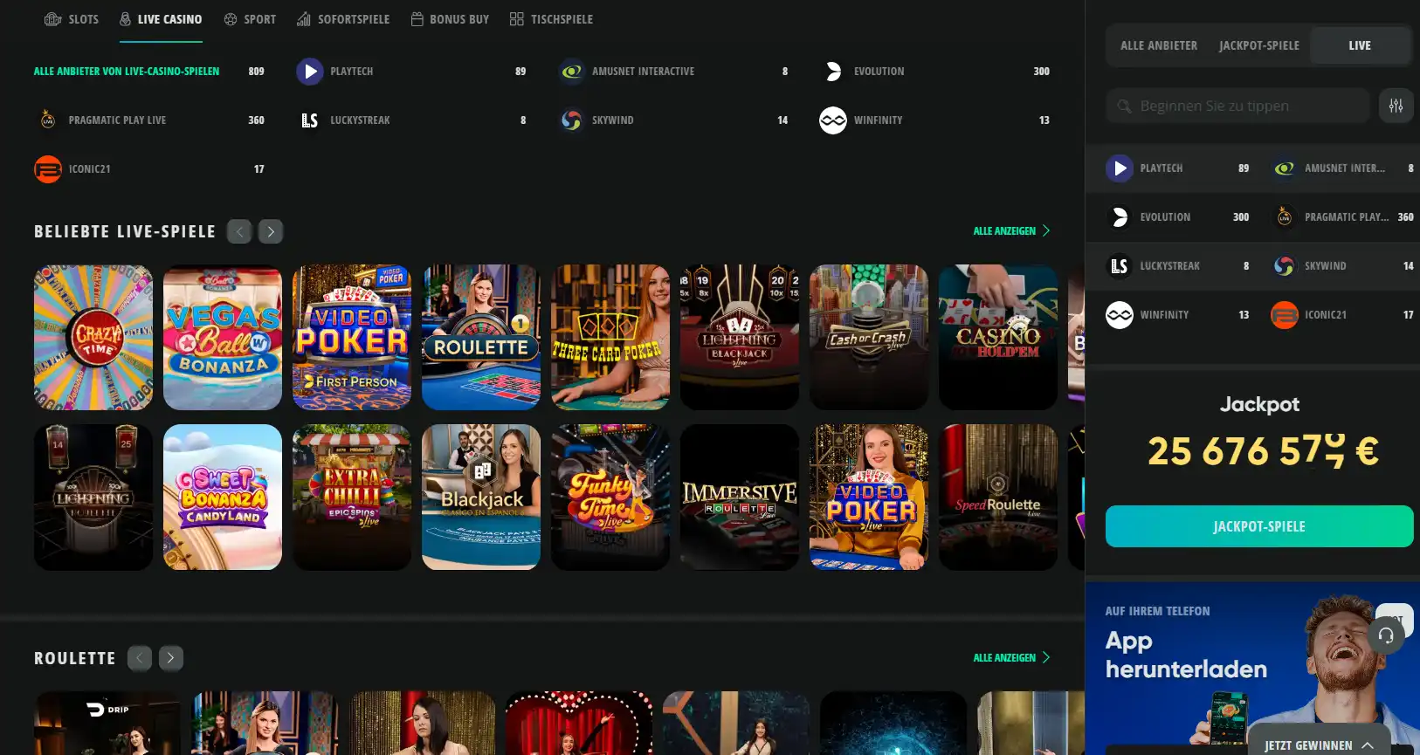
Task: Open Immersive Roulette game tile
Action: [x=740, y=498]
